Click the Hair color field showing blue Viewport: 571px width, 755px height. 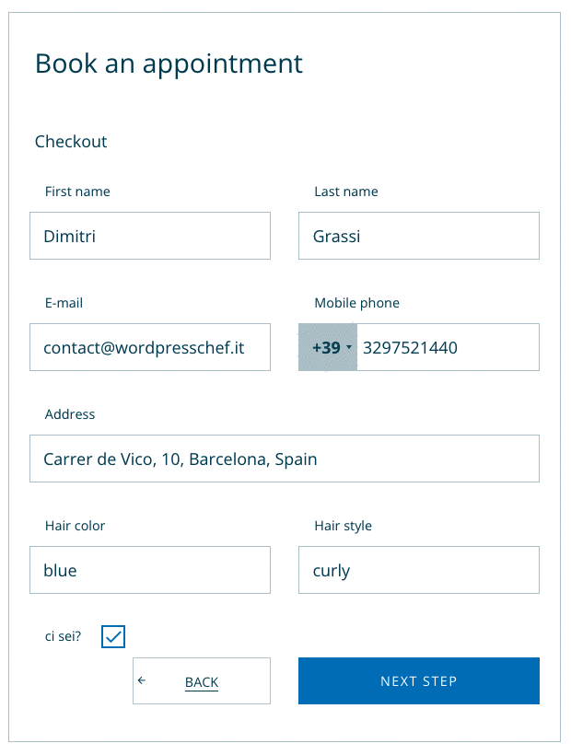150,571
